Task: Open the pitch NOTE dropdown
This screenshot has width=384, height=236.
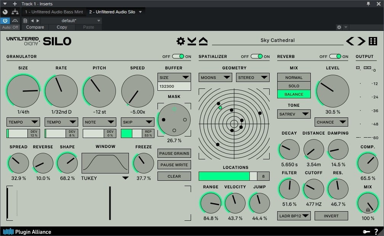Action: click(x=100, y=122)
